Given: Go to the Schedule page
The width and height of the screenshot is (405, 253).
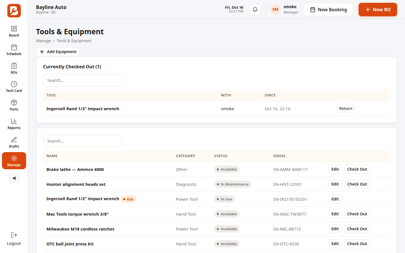Looking at the screenshot, I should coord(14,50).
